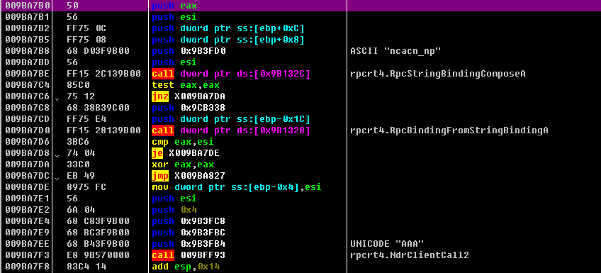Click the "jmp X009BA827" instruction
This screenshot has width=601, height=273.
click(189, 176)
